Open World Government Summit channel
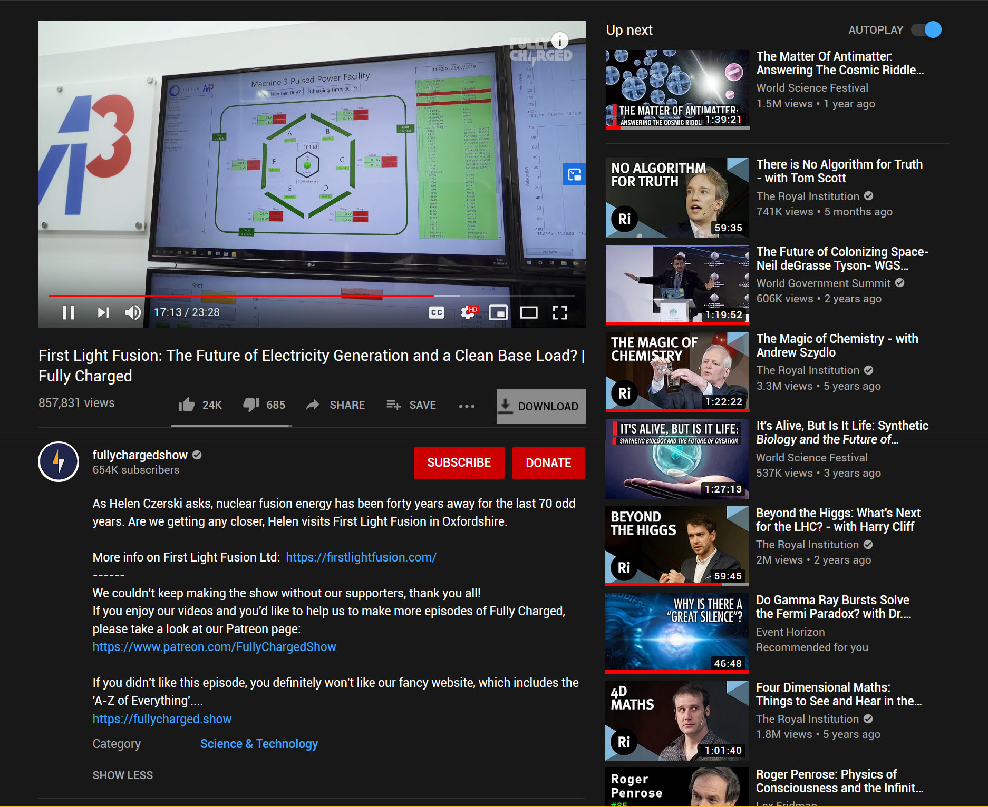This screenshot has height=807, width=988. pyautogui.click(x=824, y=283)
